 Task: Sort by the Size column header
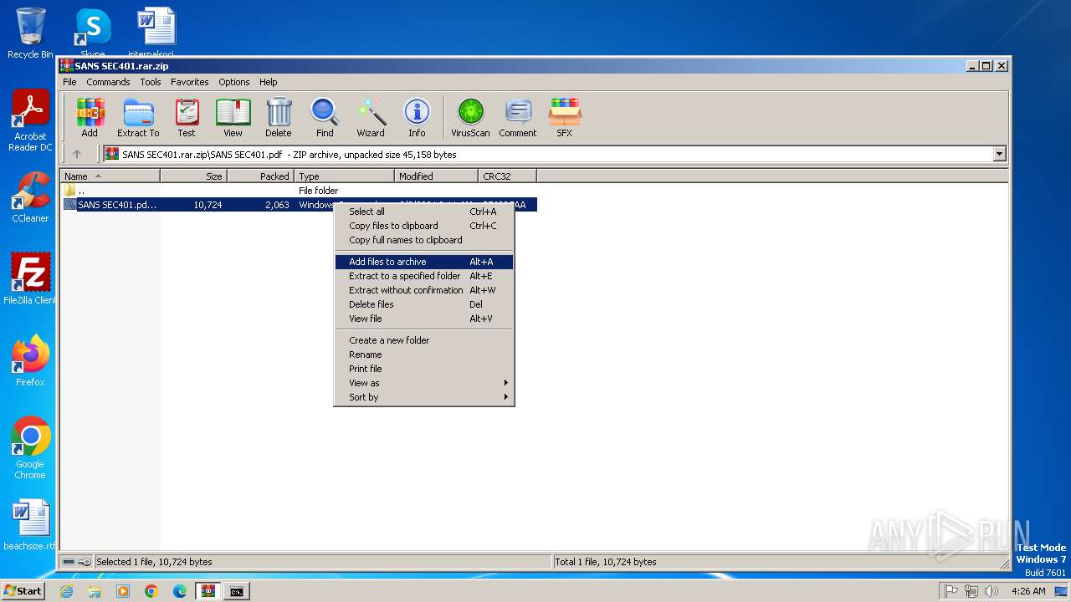click(x=193, y=176)
